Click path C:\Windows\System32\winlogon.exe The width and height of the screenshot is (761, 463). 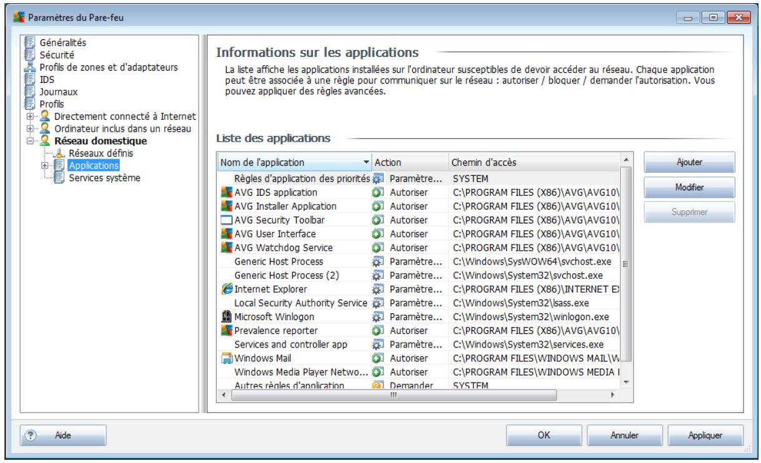530,316
